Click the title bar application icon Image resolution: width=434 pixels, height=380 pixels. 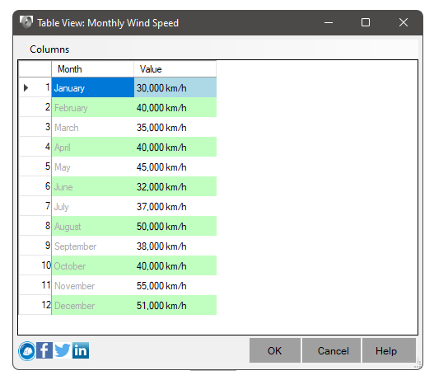[x=26, y=22]
